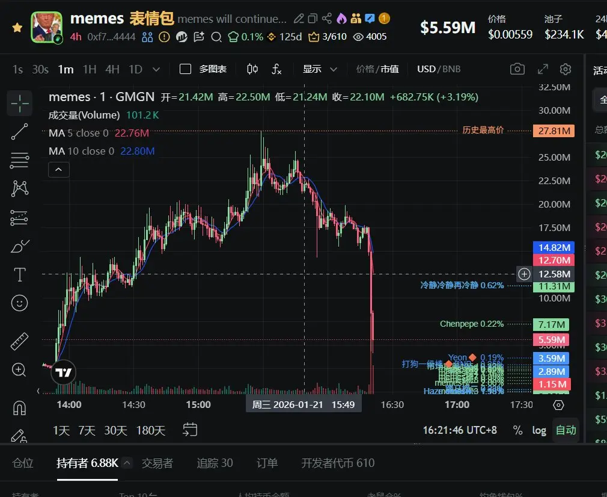The height and width of the screenshot is (497, 607).
Task: Tick the 多图表 multi-chart checkbox
Action: pyautogui.click(x=186, y=69)
